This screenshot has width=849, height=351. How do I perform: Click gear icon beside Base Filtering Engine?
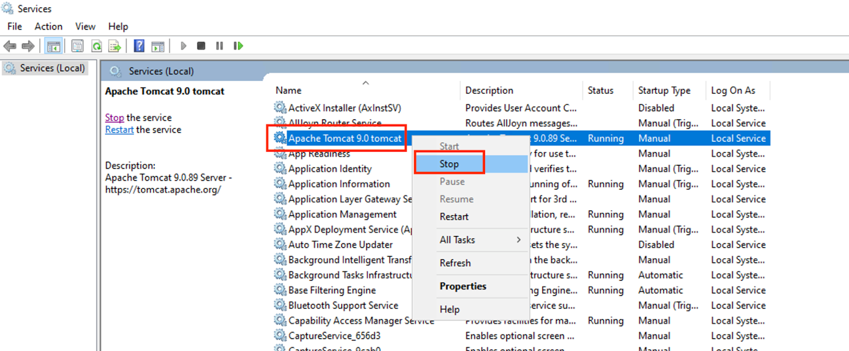[x=280, y=290]
